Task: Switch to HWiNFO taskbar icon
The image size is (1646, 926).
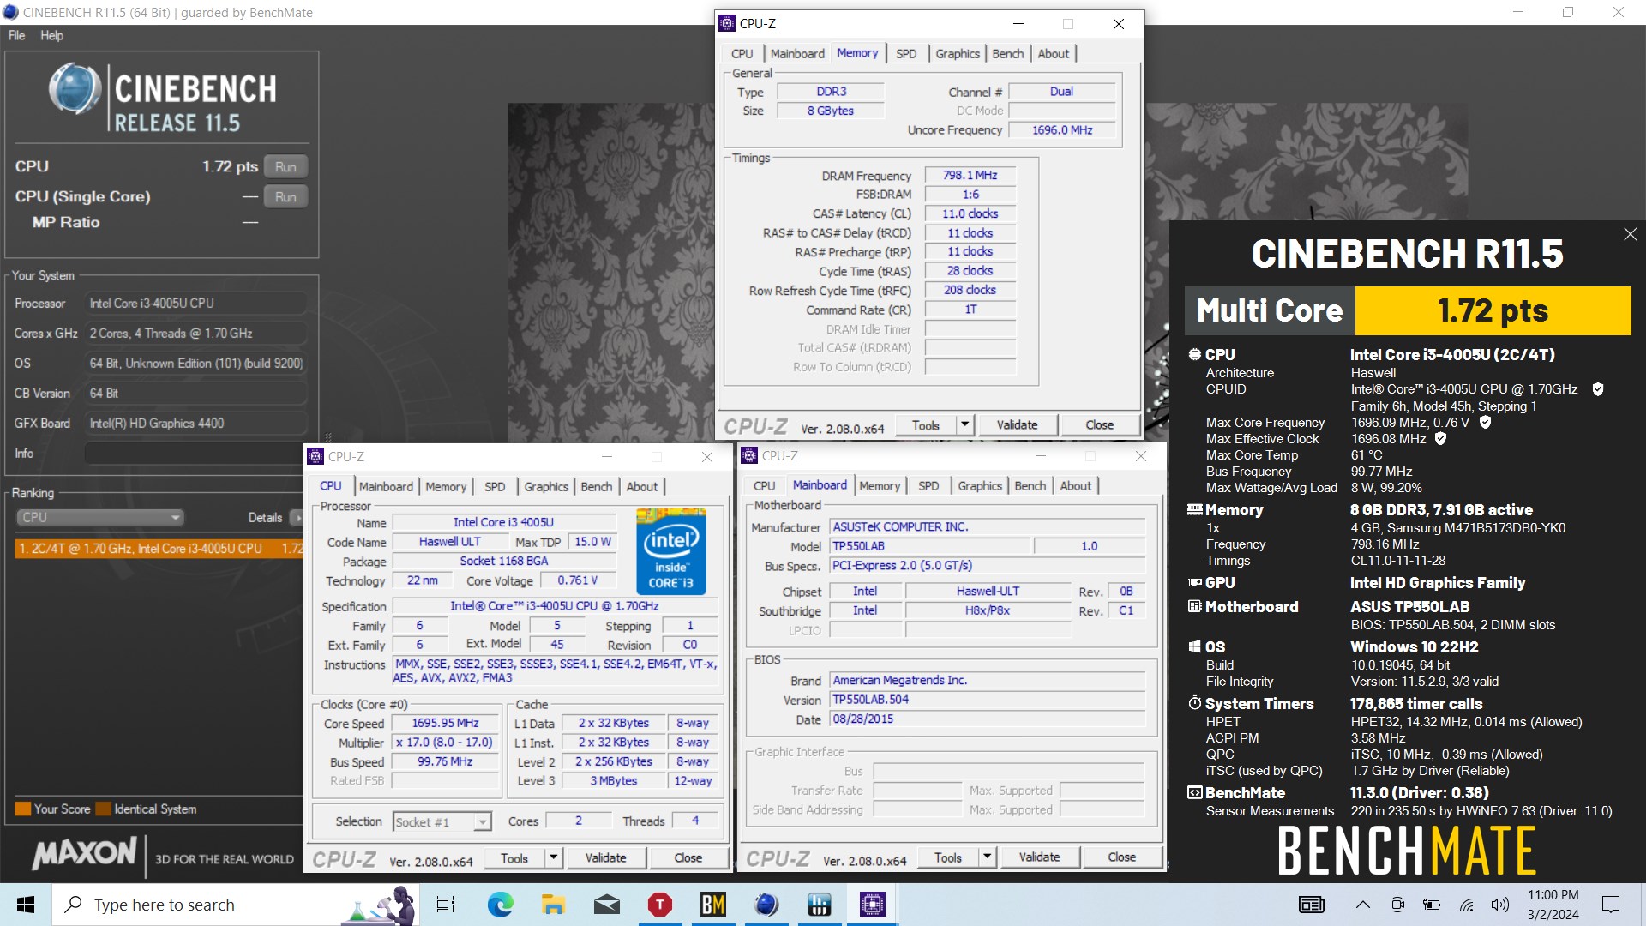Action: [x=820, y=905]
